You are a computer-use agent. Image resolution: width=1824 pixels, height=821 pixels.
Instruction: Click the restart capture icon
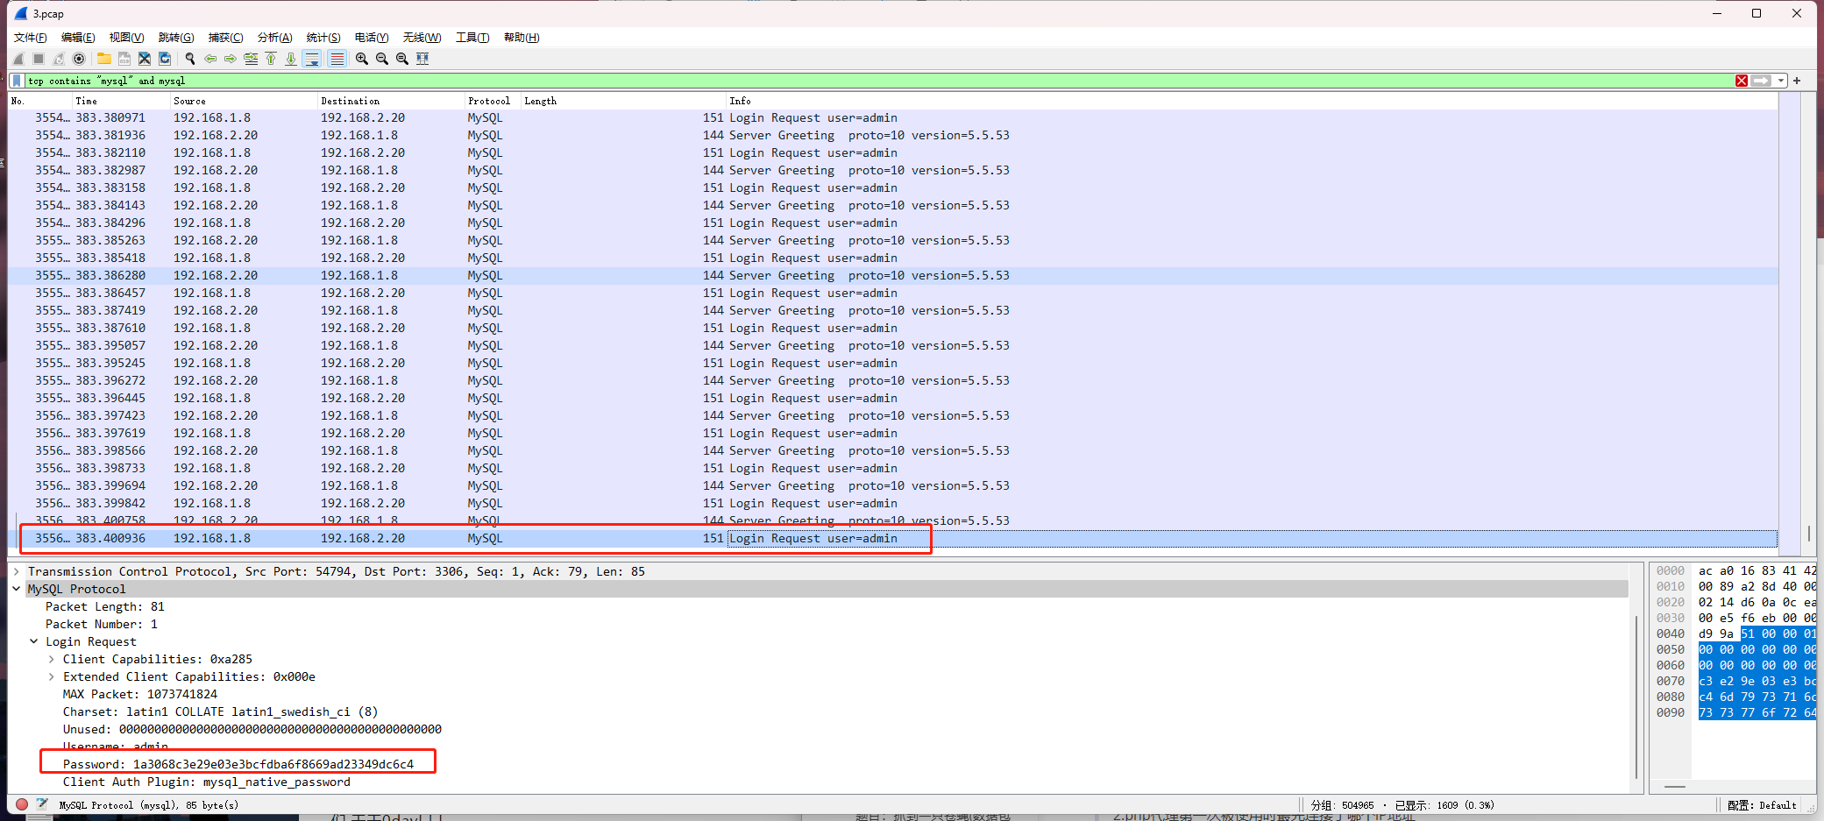click(59, 59)
